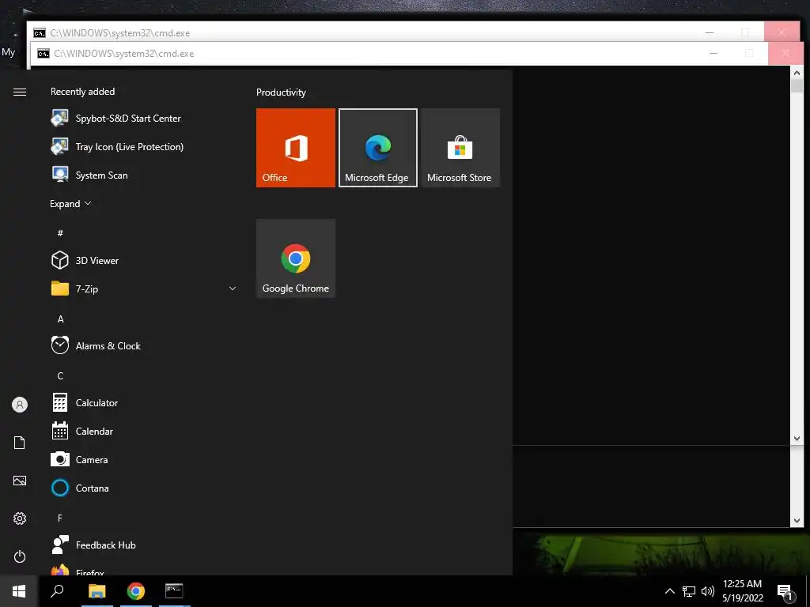The width and height of the screenshot is (810, 607).
Task: Open taskbar Search magnifier
Action: (57, 591)
